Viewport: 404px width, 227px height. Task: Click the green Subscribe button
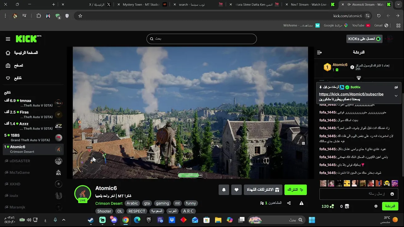(x=295, y=189)
